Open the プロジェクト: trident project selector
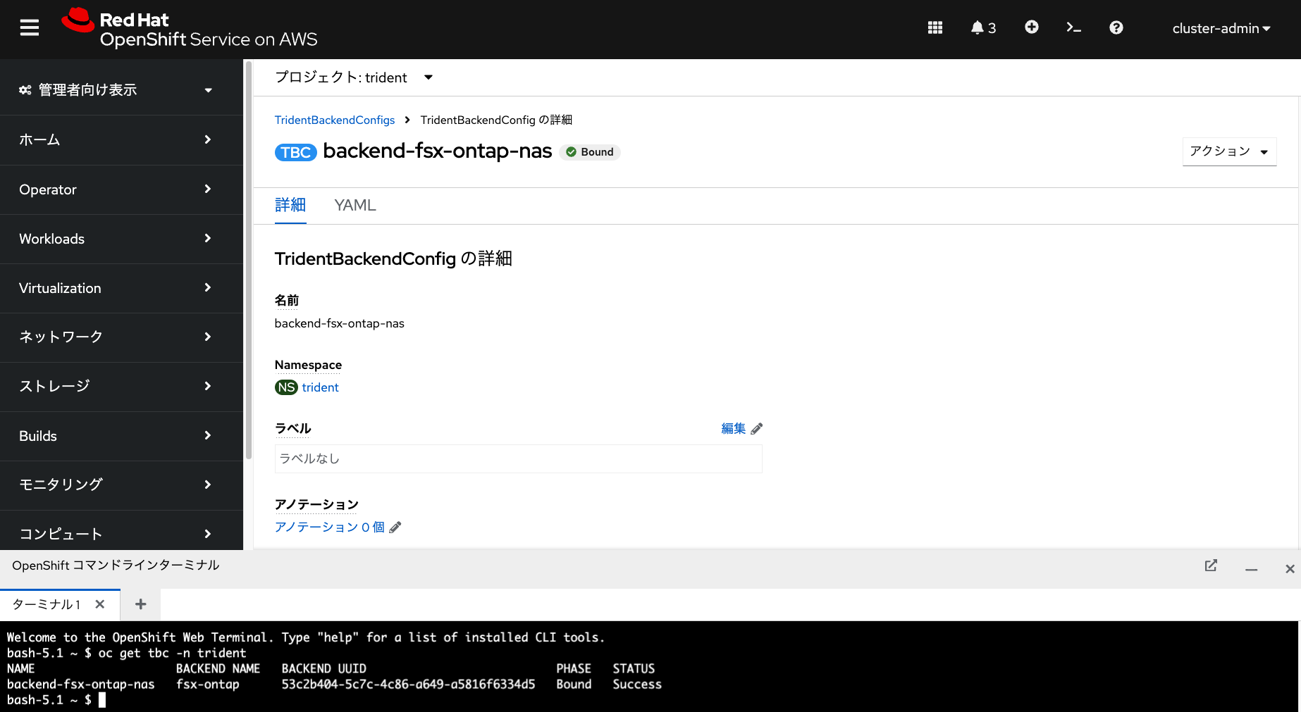1301x712 pixels. [x=354, y=77]
